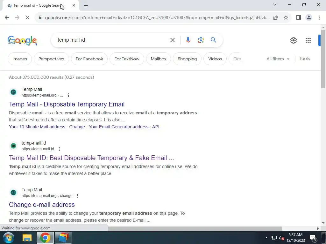Open Google quick settings gear
Image resolution: width=326 pixels, height=244 pixels.
293,40
